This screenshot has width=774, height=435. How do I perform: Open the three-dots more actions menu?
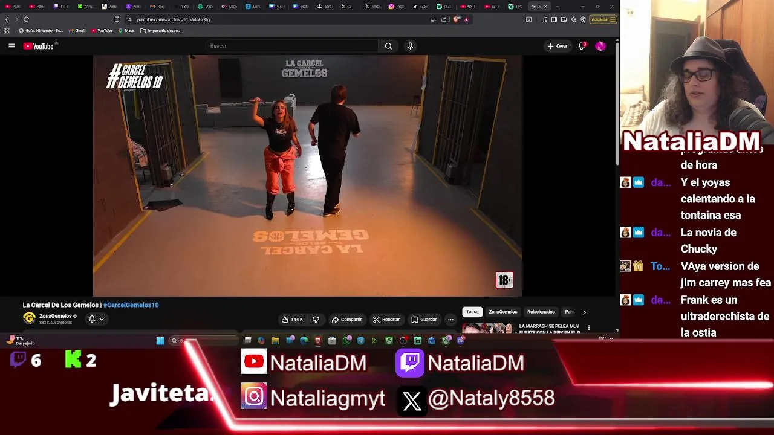[x=450, y=320]
